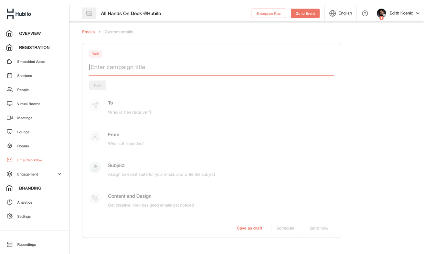Focus the campaign title input field
This screenshot has width=439, height=254.
tap(211, 67)
